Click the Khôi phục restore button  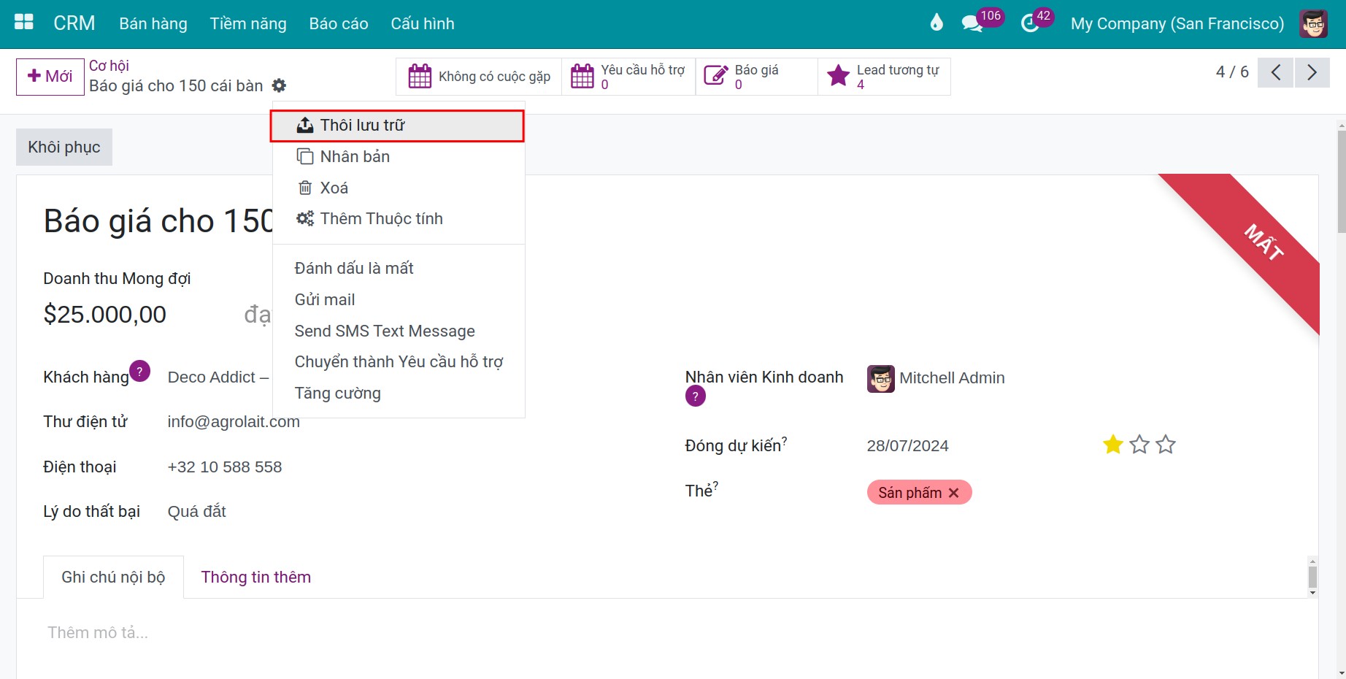64,147
